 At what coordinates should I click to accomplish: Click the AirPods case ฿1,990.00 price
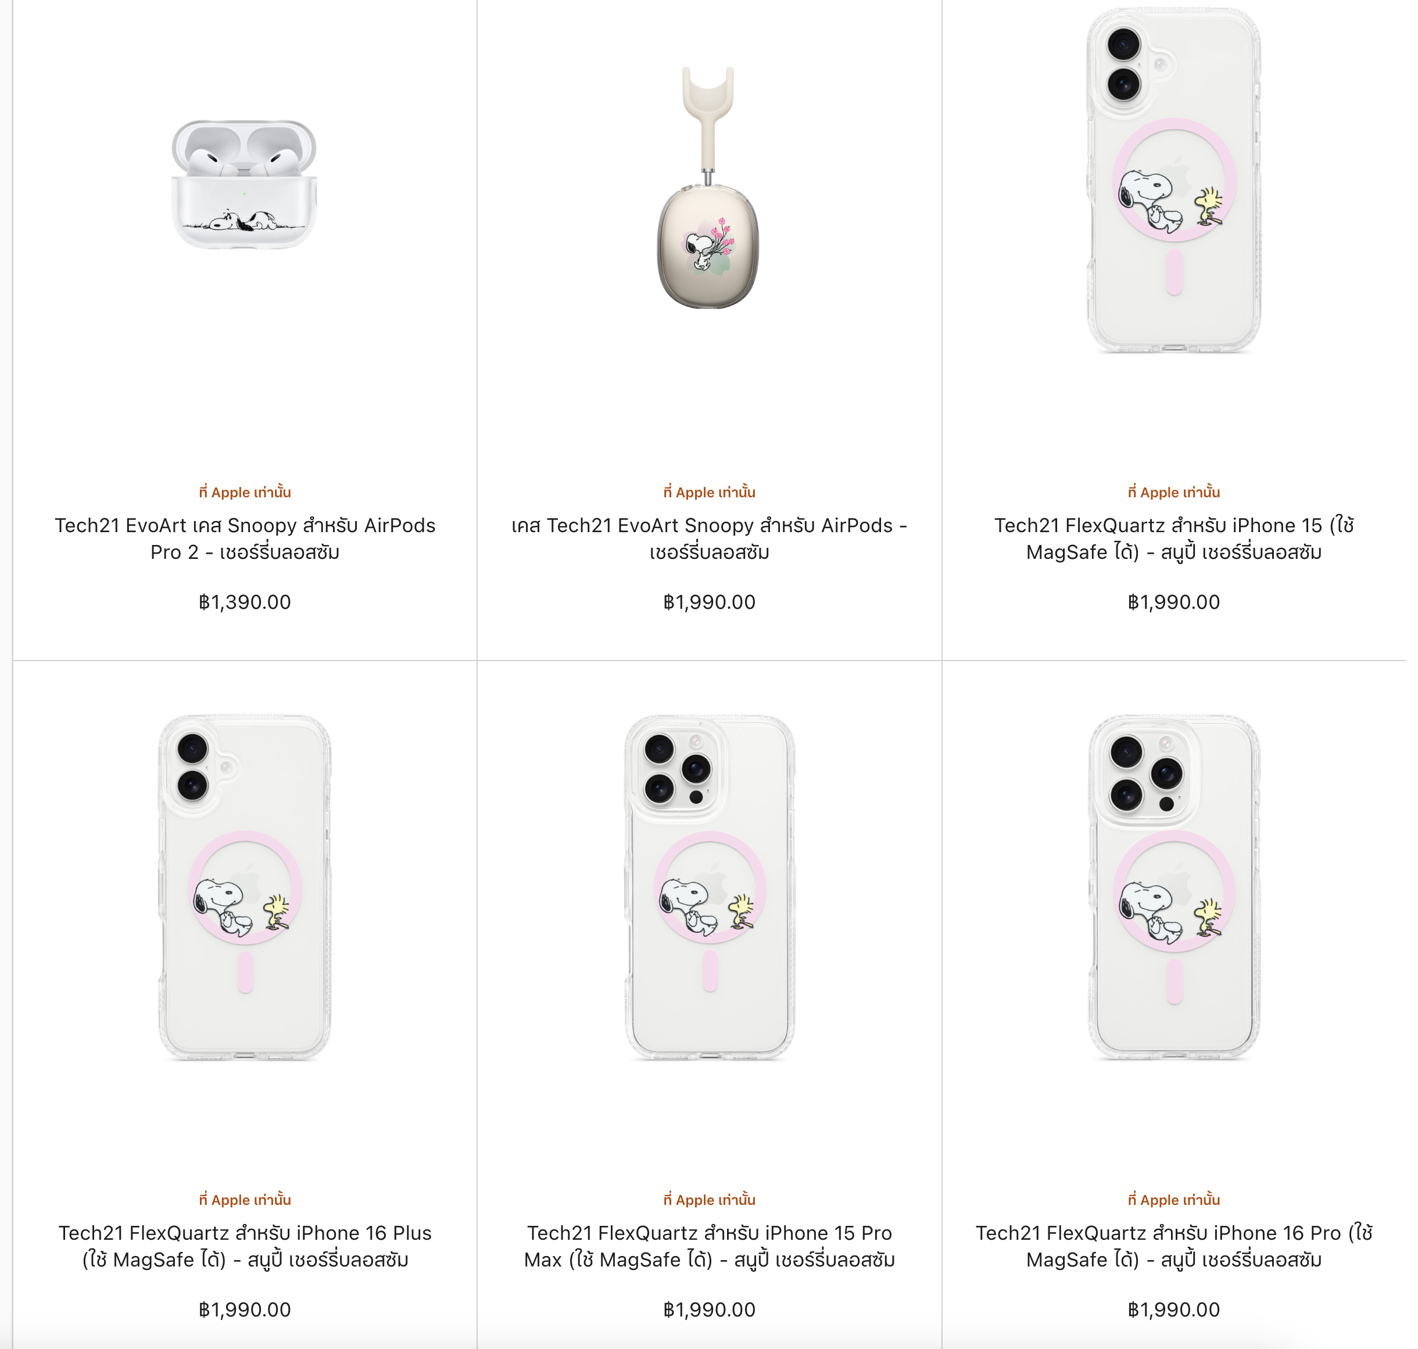coord(710,602)
